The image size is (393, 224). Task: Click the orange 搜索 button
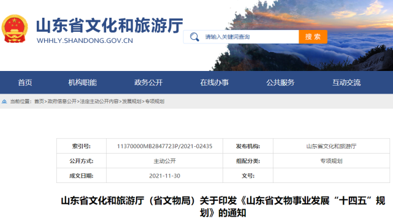[x=313, y=37]
